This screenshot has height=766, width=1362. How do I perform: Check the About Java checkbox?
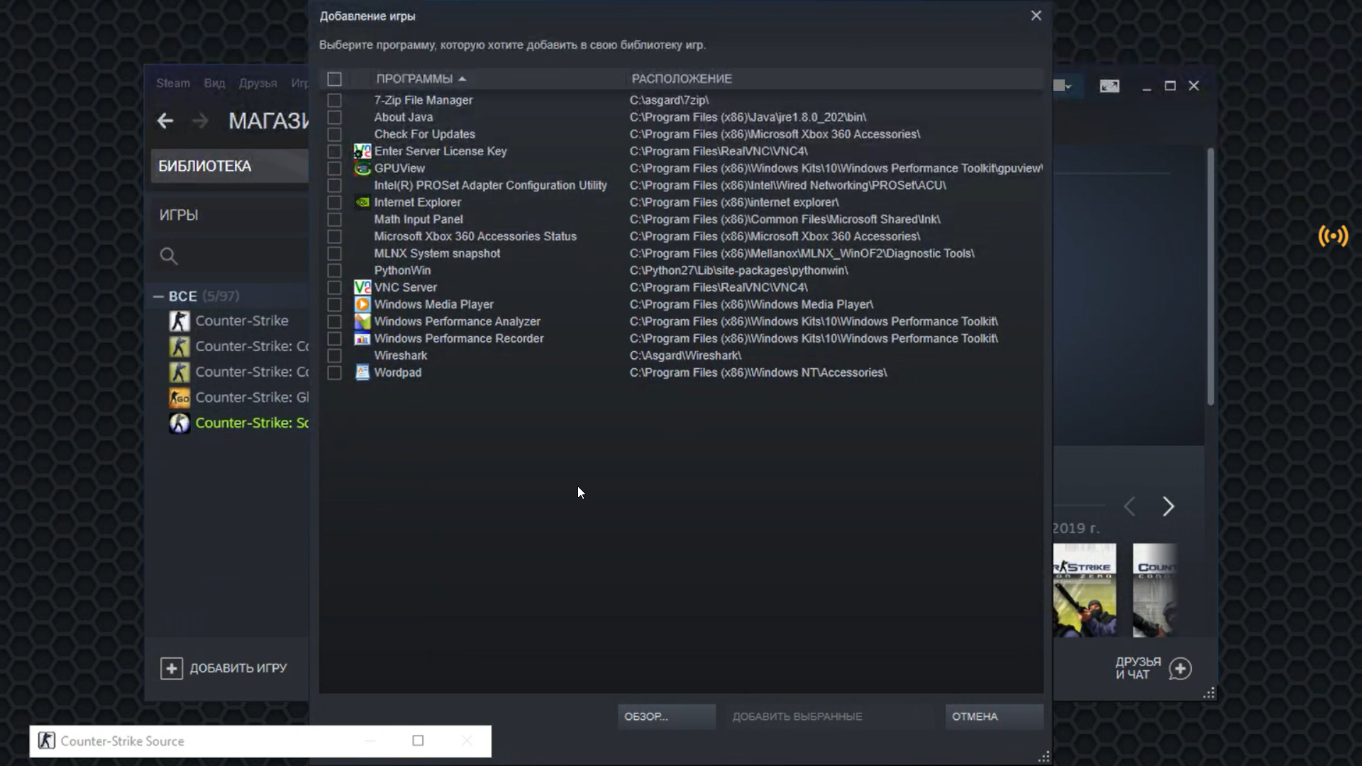(334, 117)
